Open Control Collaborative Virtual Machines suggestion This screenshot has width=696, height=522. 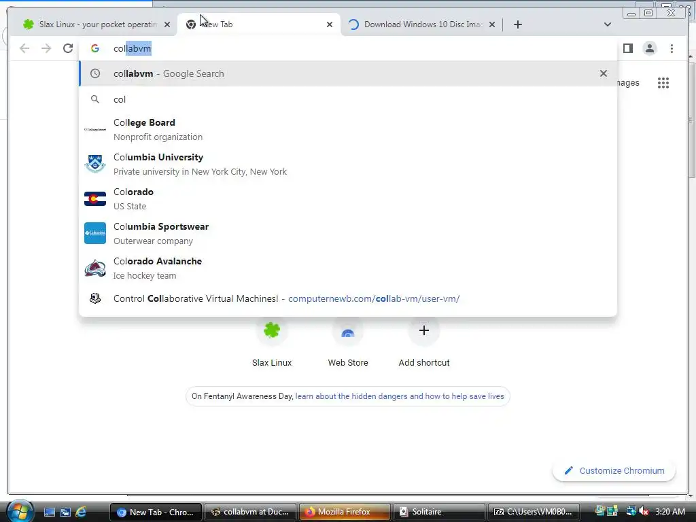click(347, 299)
